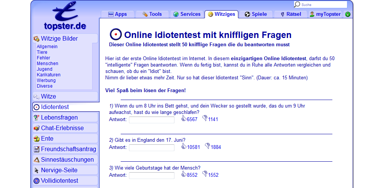Click the Witzige Bilder section icon
Viewport: 385px width, 188px height.
click(x=36, y=38)
